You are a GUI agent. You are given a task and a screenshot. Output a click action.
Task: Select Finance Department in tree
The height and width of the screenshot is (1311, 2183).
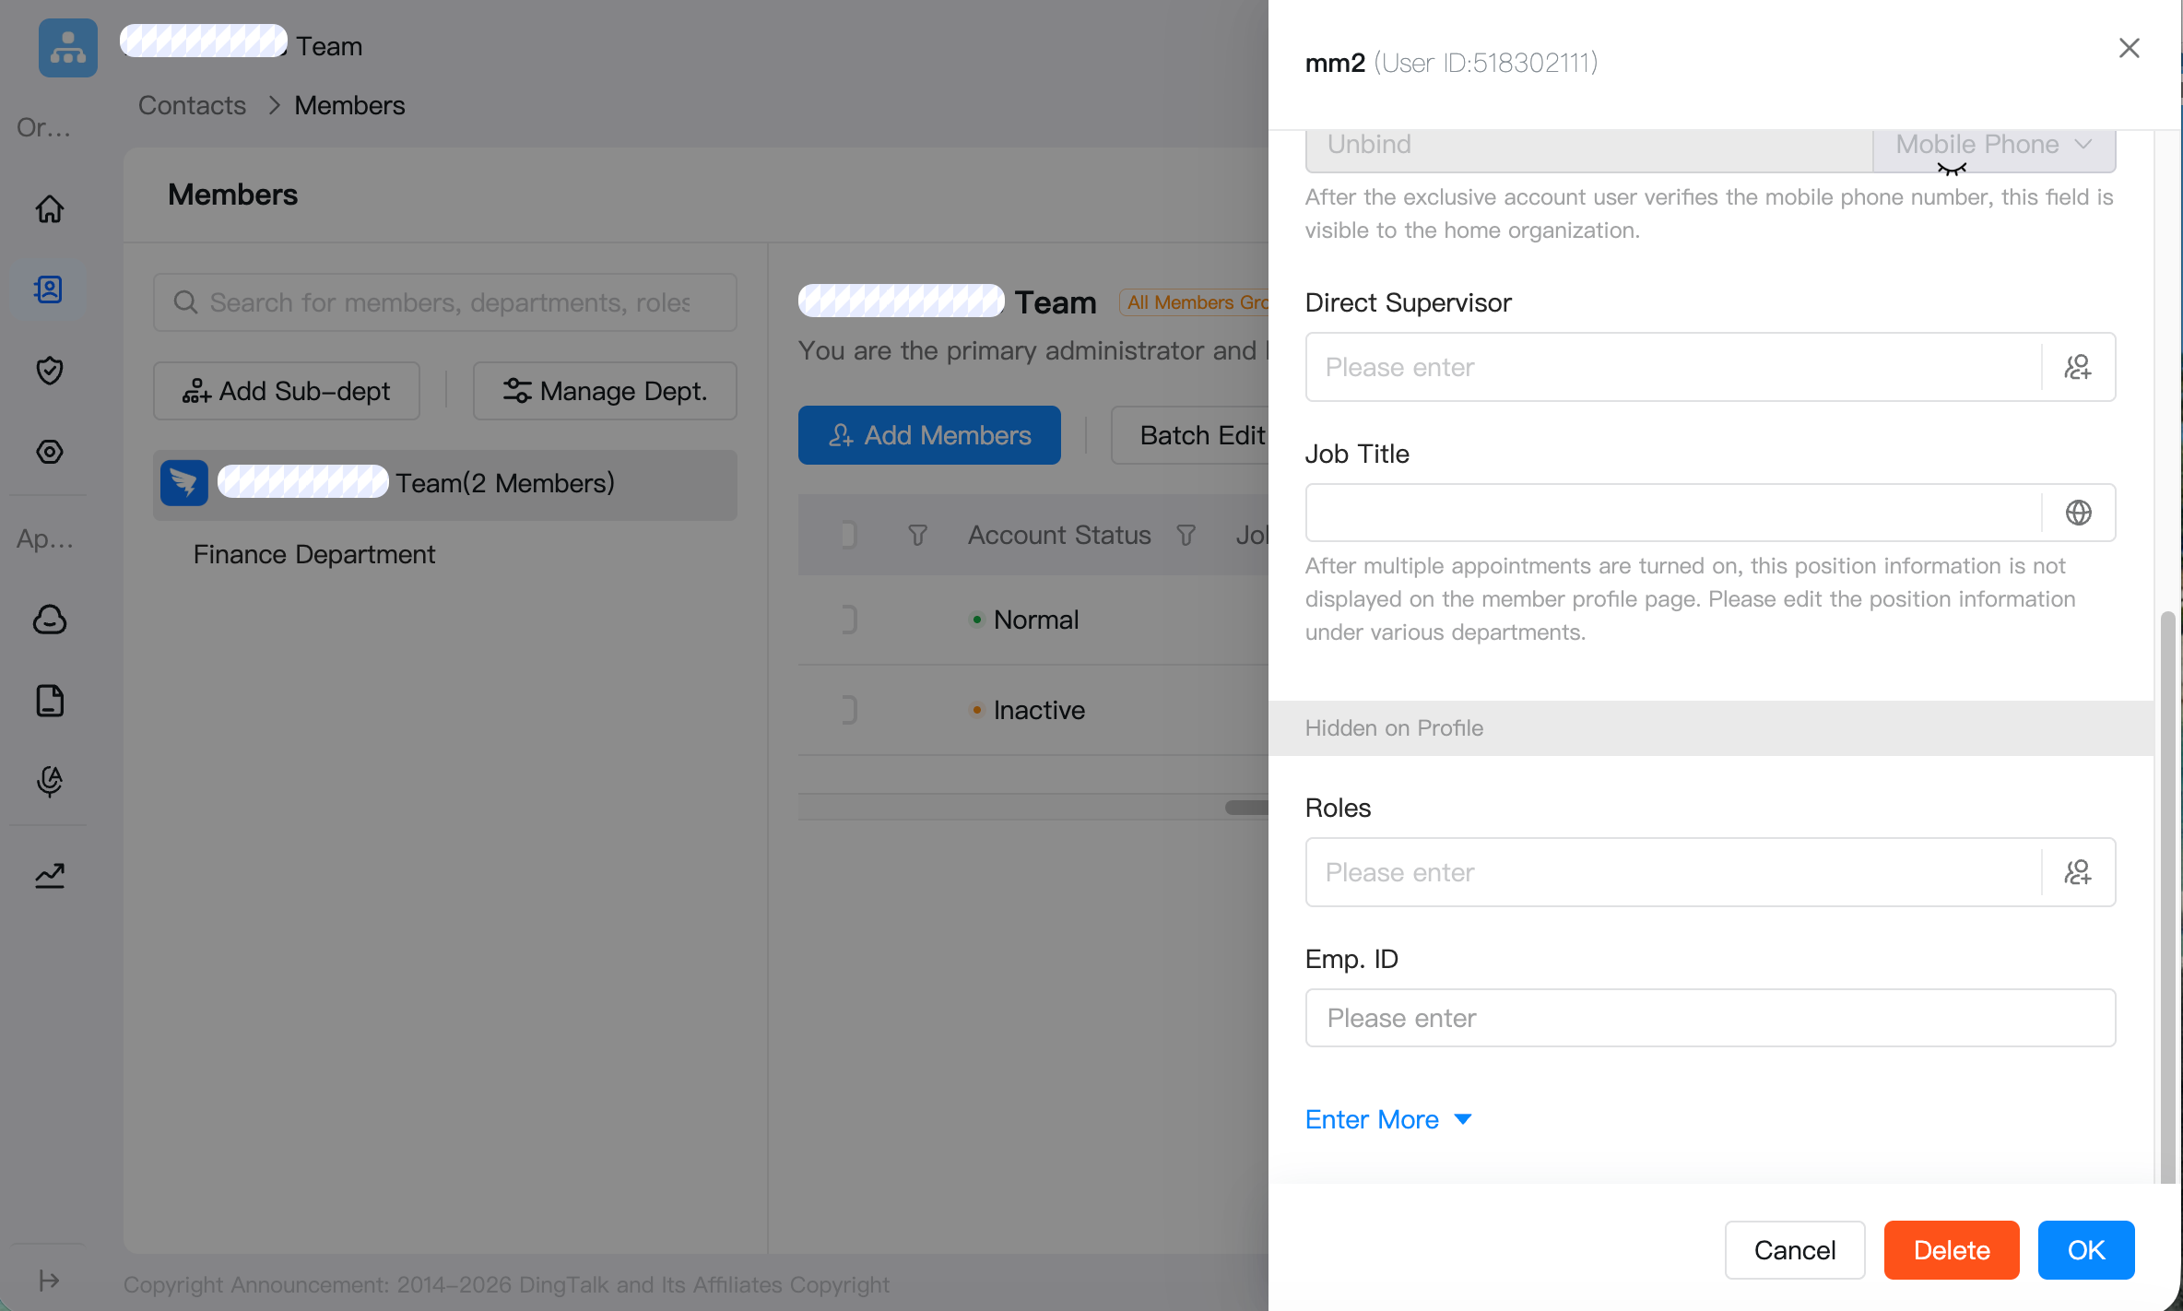(x=314, y=554)
